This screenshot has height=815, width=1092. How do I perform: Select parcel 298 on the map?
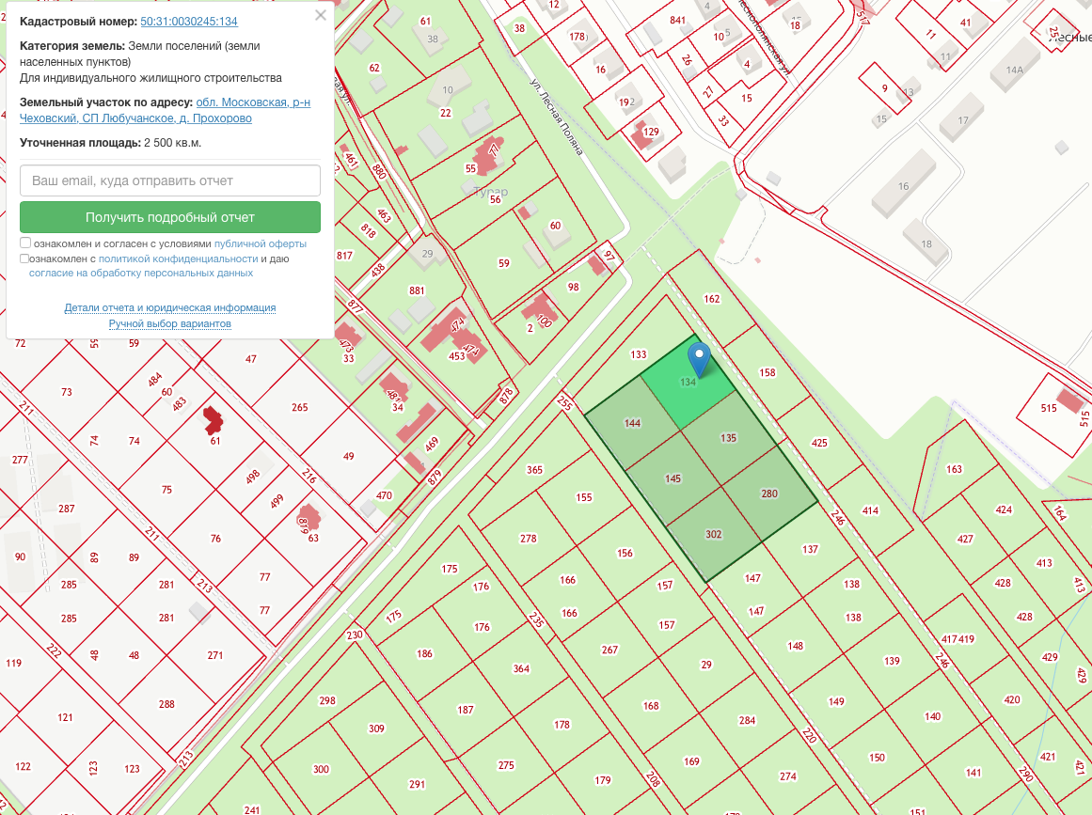[x=327, y=701]
